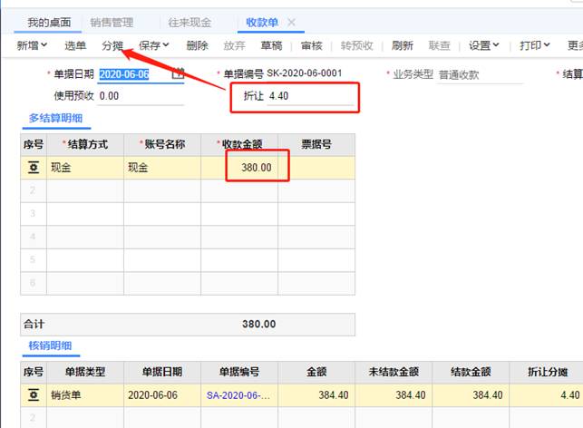This screenshot has height=428, width=583.
Task: Expand the 新增 dropdown
Action: click(33, 45)
